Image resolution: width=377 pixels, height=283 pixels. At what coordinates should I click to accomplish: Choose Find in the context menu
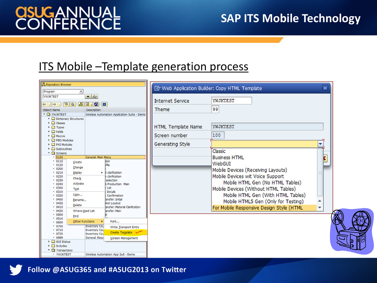pyautogui.click(x=85, y=216)
